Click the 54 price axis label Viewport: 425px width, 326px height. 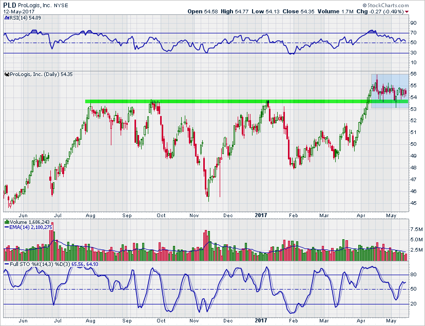(413, 97)
